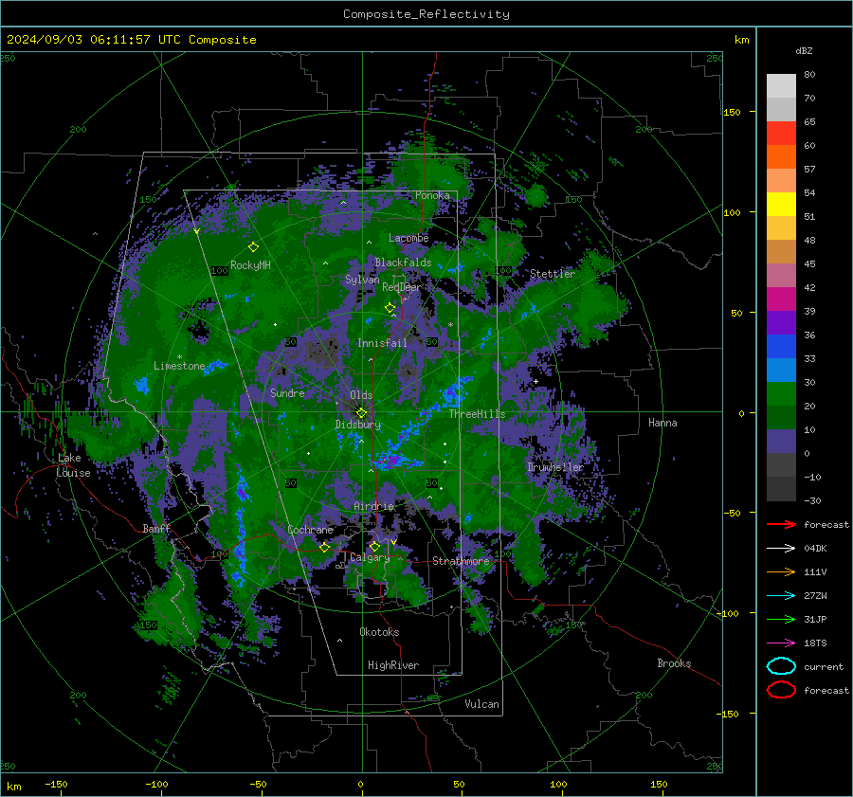Click the light gray swatch at 80 dBZ
This screenshot has height=797, width=853.
(x=781, y=86)
